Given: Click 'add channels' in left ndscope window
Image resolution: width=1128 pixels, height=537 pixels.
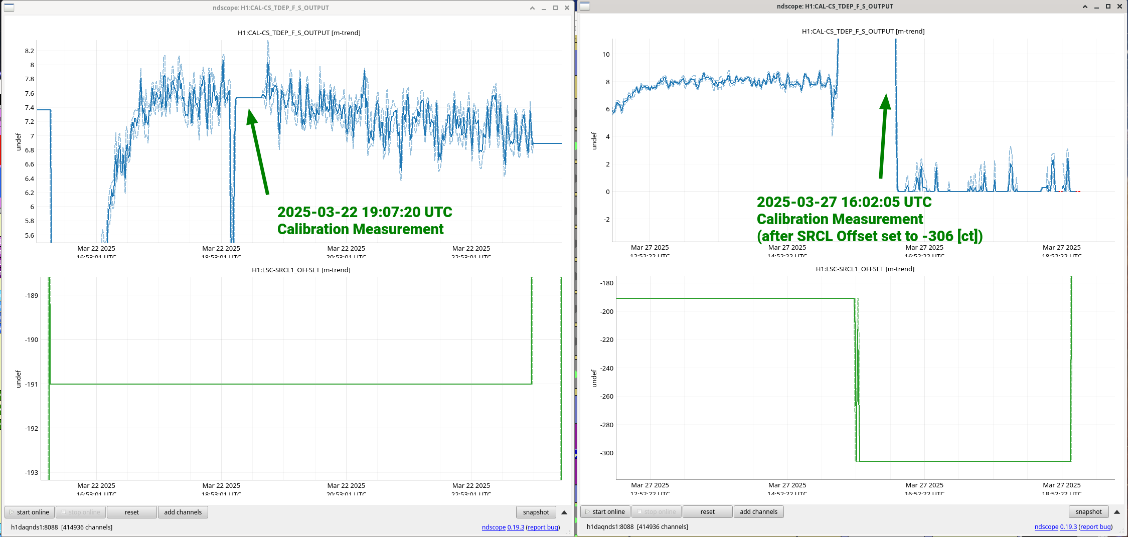Looking at the screenshot, I should click(x=183, y=512).
